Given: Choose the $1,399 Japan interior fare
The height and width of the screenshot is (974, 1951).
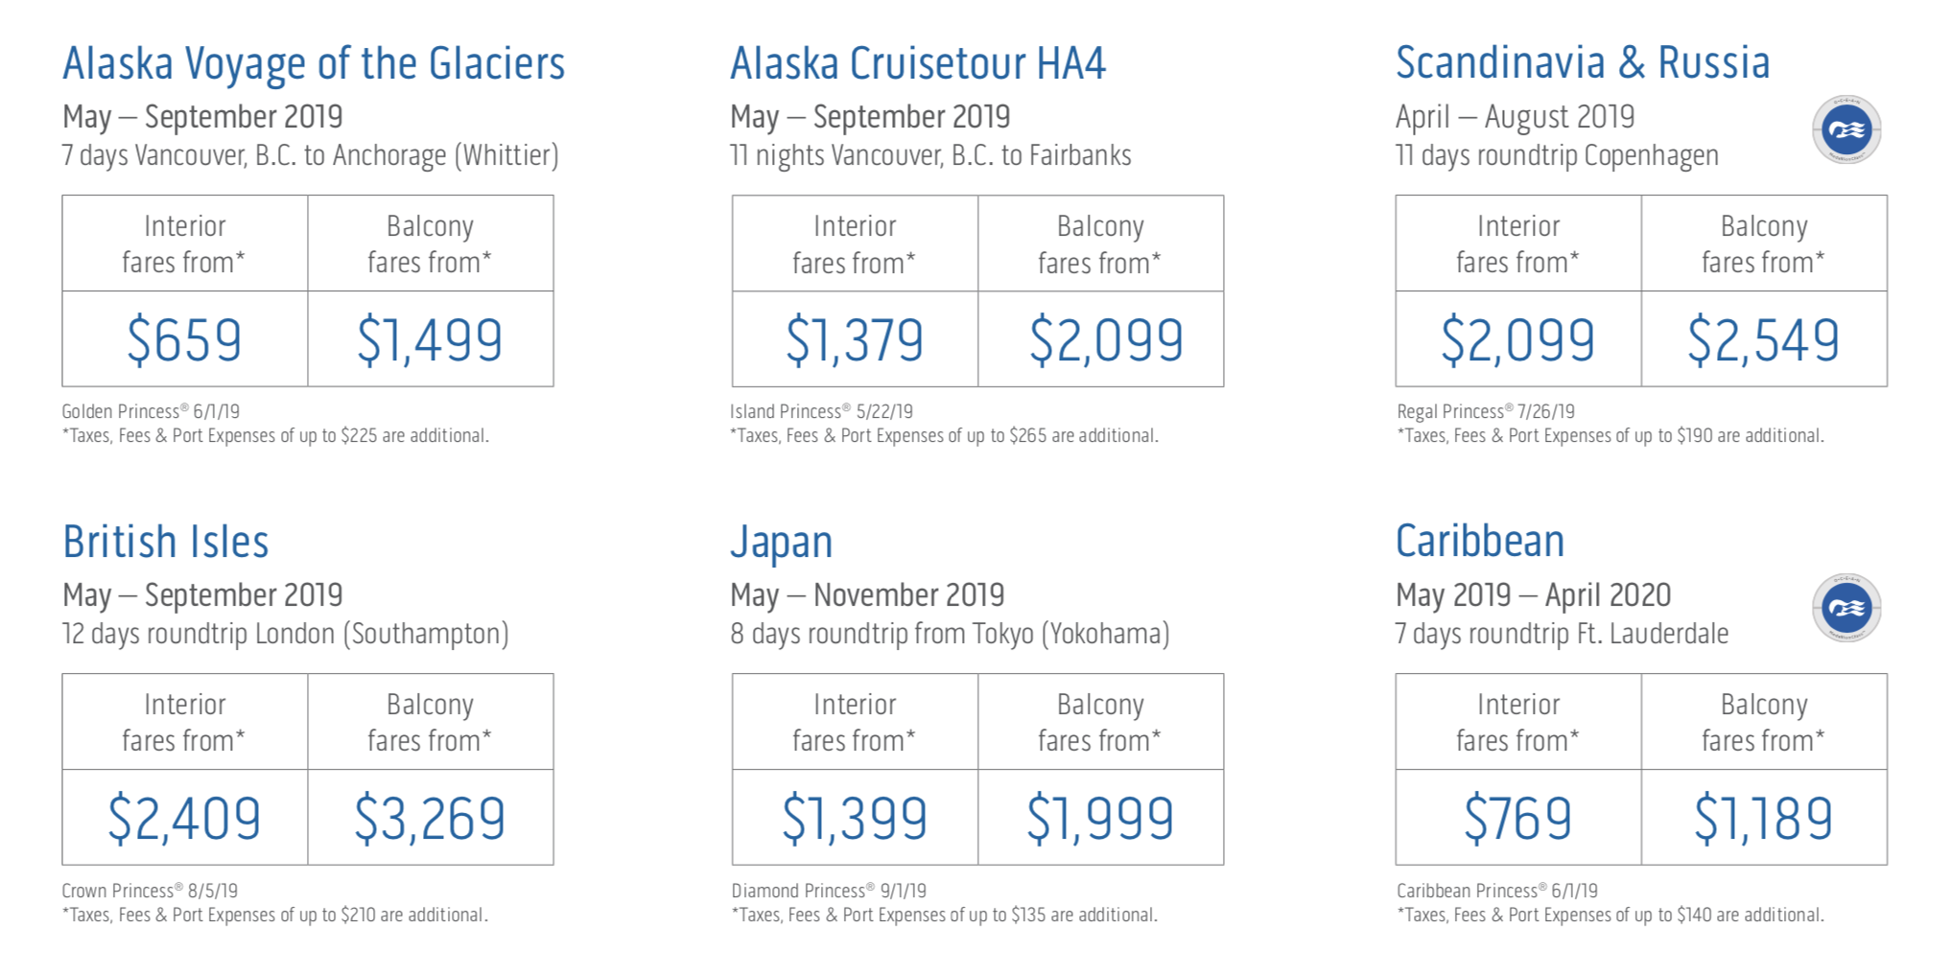Looking at the screenshot, I should click(x=855, y=819).
